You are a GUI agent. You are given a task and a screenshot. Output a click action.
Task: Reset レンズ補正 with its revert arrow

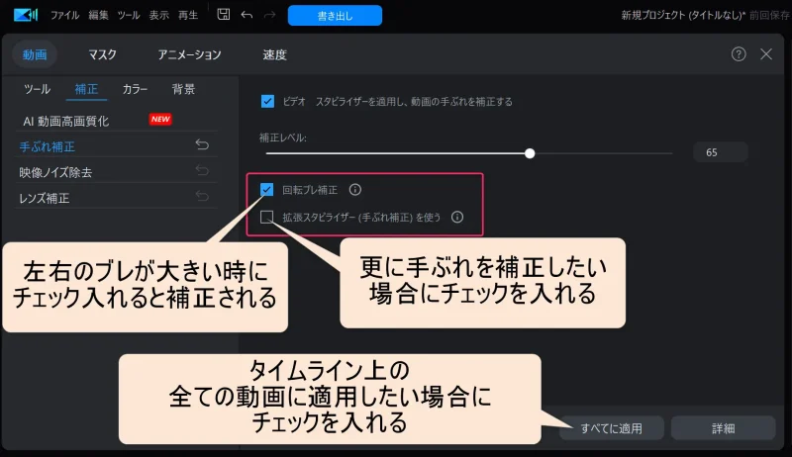click(202, 196)
